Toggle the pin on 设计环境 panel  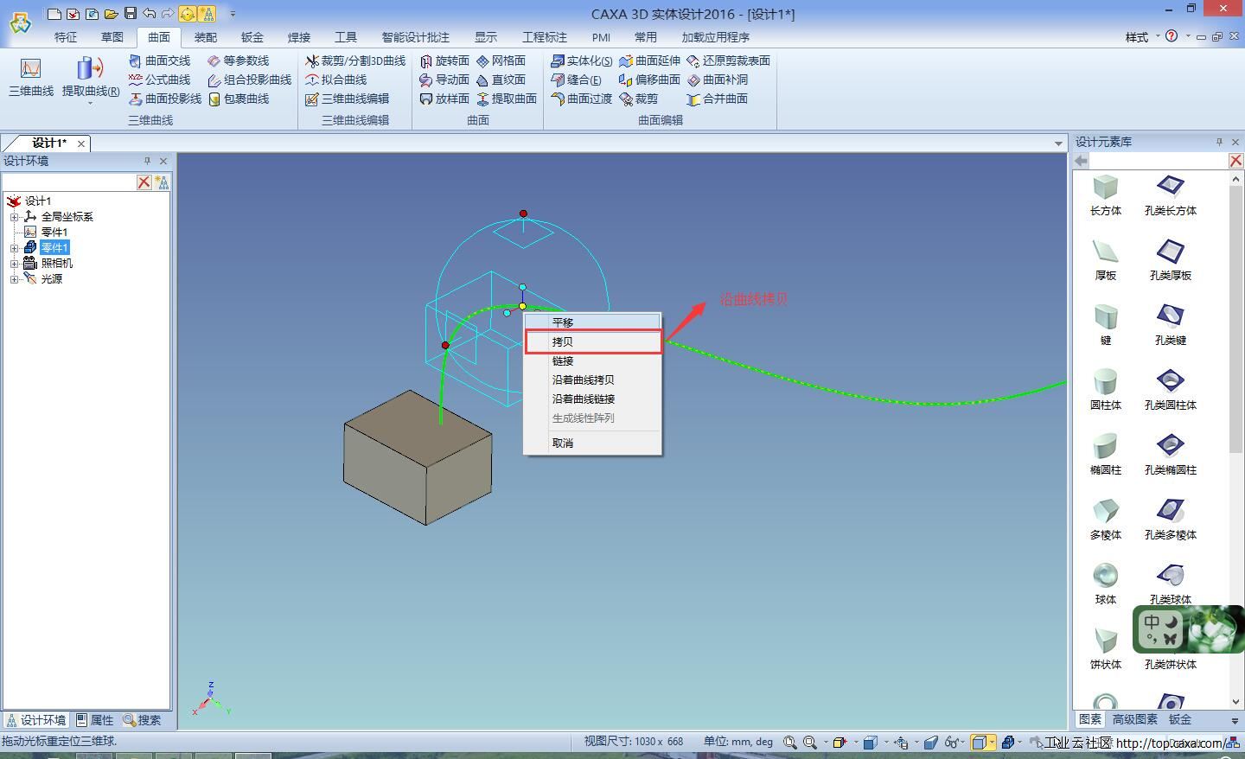coord(147,161)
